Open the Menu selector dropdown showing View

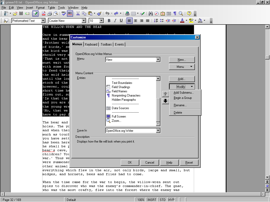(x=158, y=60)
